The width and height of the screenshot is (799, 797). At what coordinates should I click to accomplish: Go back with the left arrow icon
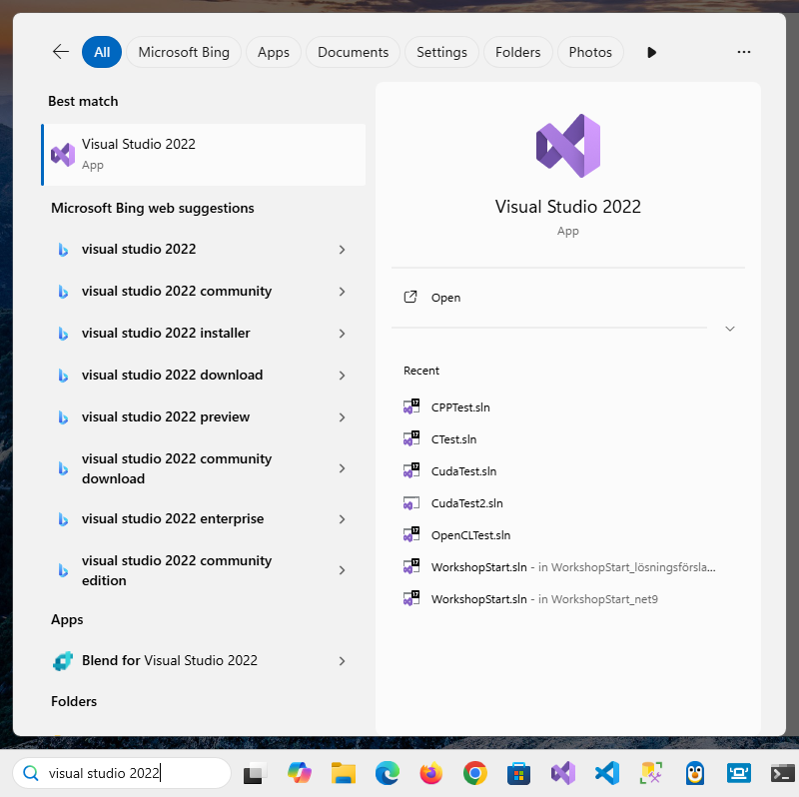pos(61,52)
